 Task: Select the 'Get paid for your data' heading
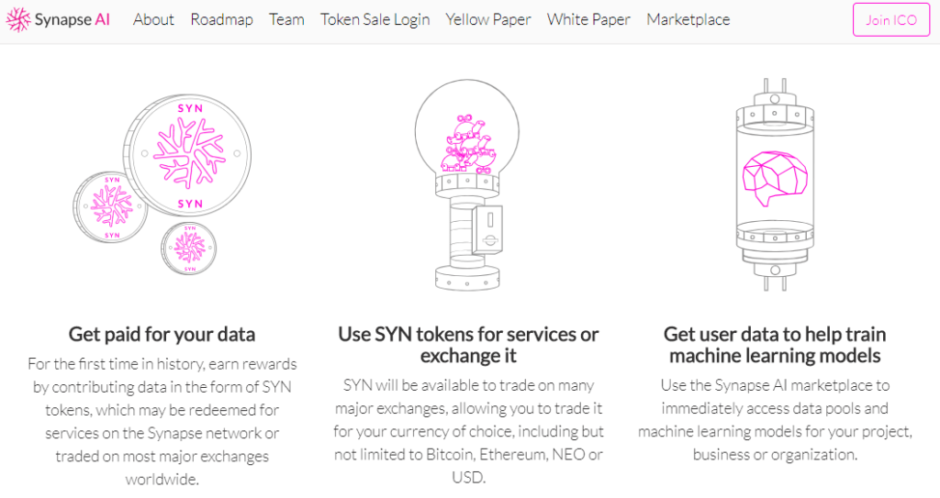162,334
